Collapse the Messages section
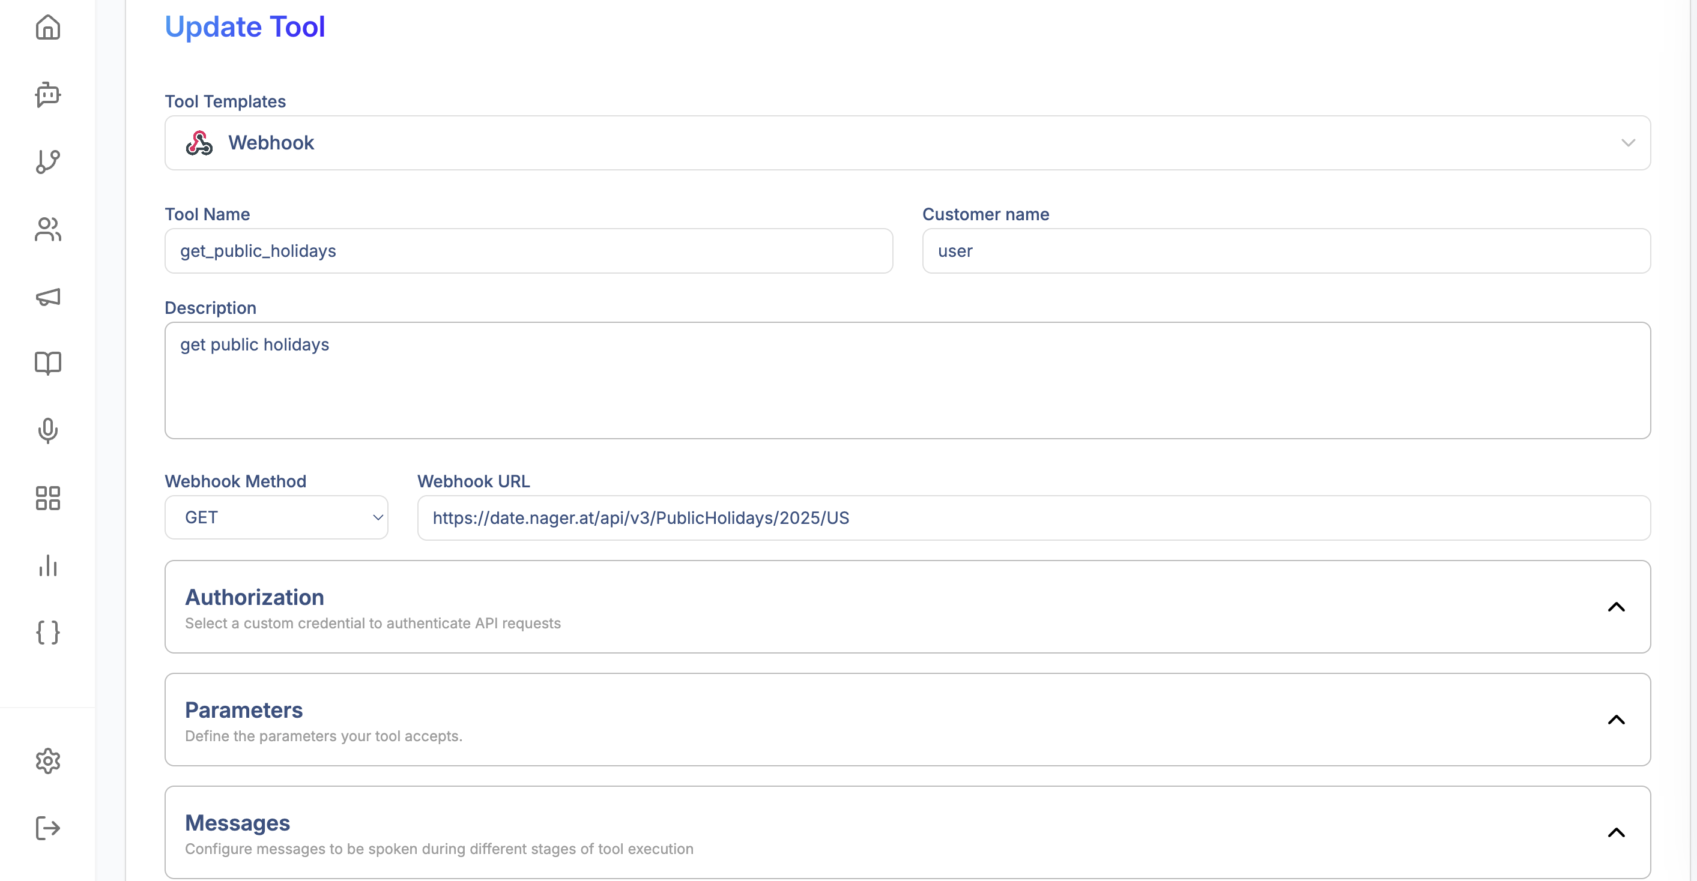 pos(1617,832)
